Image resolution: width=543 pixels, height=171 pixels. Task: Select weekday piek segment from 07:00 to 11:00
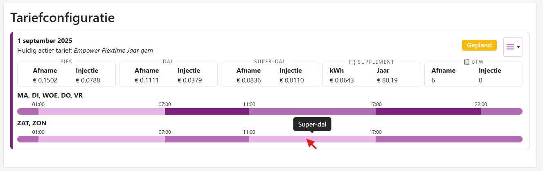tap(207, 111)
